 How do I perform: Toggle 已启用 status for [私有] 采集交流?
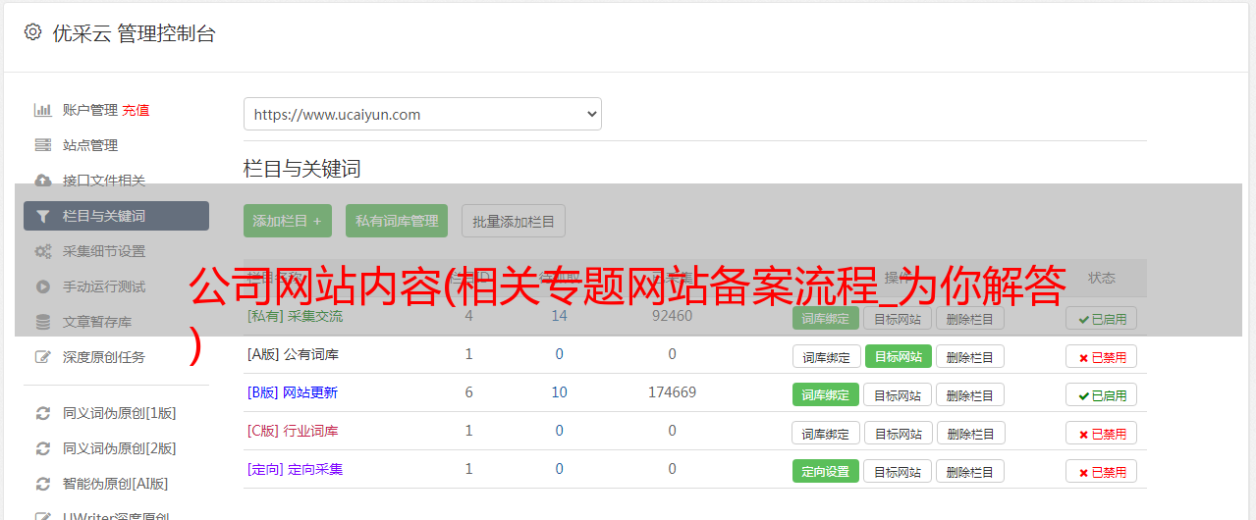[1102, 319]
